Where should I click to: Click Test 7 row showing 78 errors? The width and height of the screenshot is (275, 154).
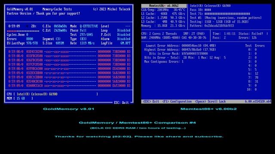(253, 77)
